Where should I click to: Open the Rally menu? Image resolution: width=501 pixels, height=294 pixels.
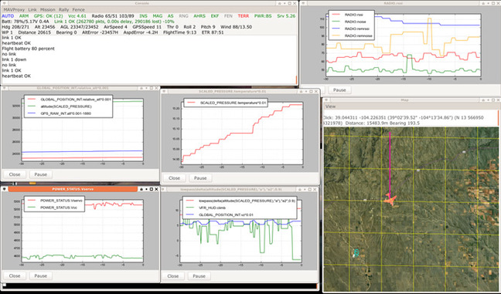pos(63,9)
